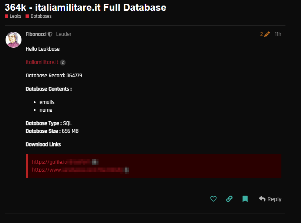Image resolution: width=301 pixels, height=223 pixels.
Task: Click the Database Contents heading
Action: click(x=49, y=89)
